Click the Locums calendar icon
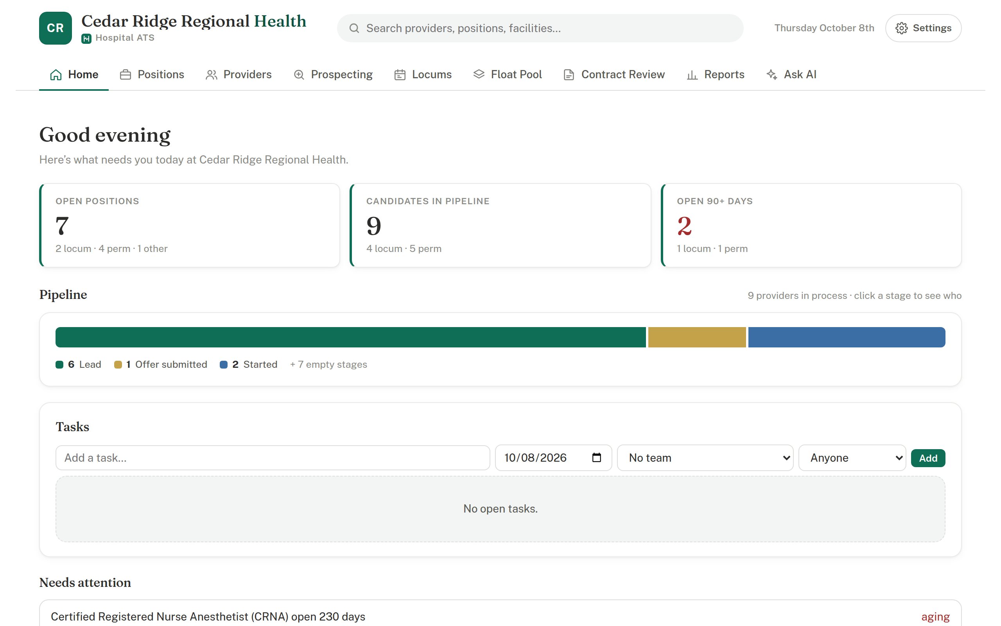Screen dimensions: 1001x626 (400, 74)
